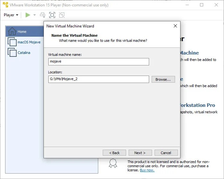Click Send Ctrl+Alt+Del toolbar icon

[x=43, y=15]
